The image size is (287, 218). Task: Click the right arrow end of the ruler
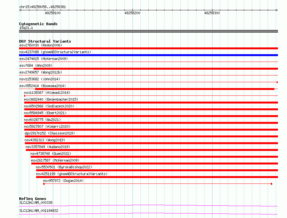coord(277,10)
